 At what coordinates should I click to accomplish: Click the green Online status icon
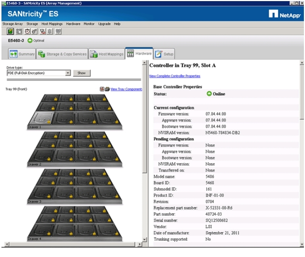[x=209, y=94]
